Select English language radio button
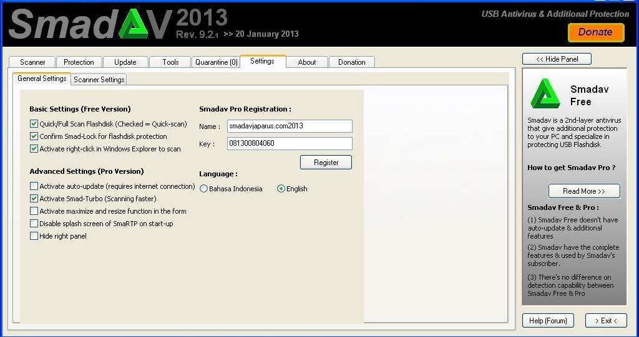 (x=281, y=189)
